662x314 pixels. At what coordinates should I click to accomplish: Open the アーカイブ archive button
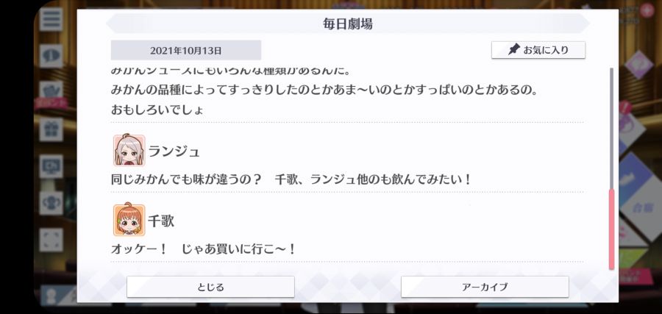tap(485, 287)
